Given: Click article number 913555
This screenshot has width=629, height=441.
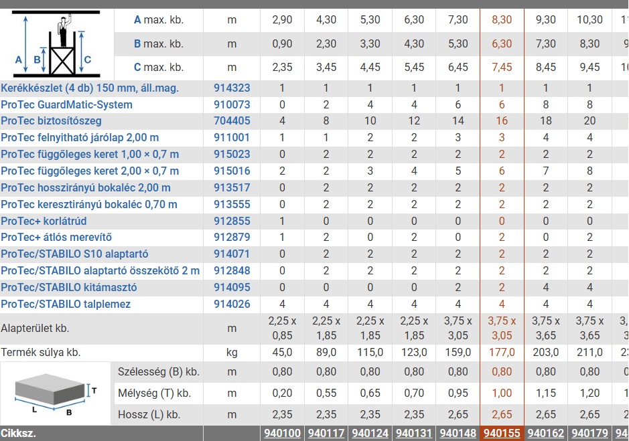Looking at the screenshot, I should (232, 205).
